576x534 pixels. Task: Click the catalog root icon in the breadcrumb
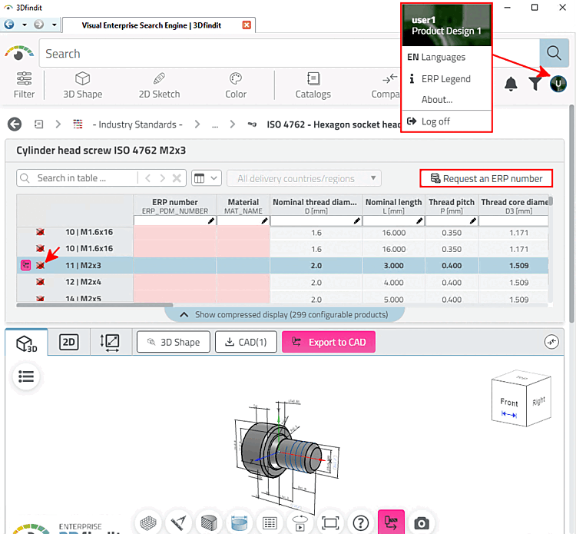(x=38, y=124)
